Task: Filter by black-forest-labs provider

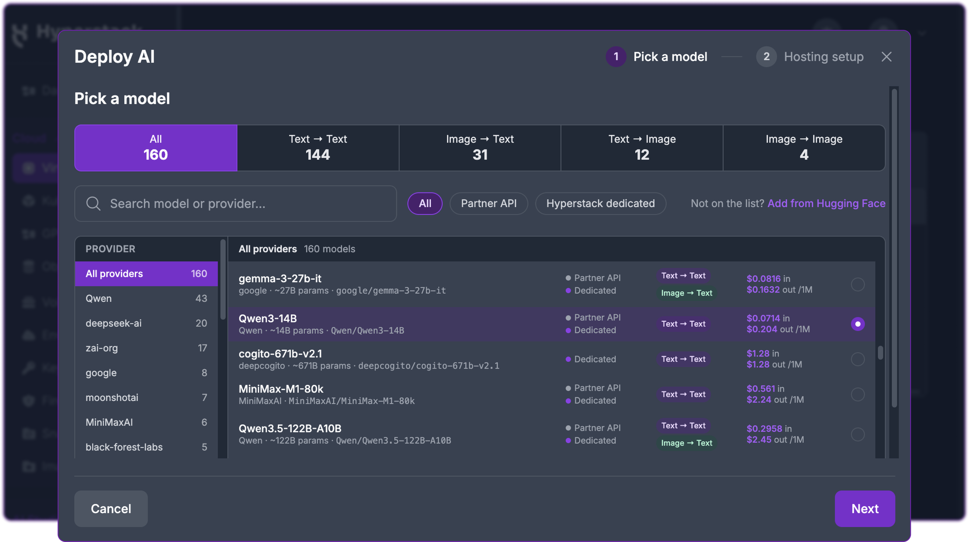Action: tap(146, 447)
